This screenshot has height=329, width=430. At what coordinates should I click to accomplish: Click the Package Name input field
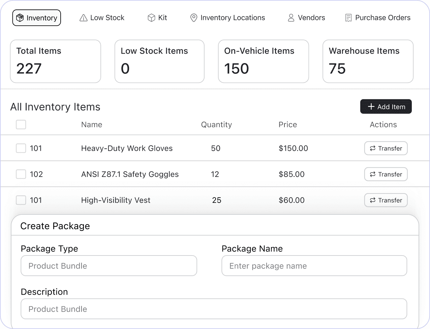[314, 266]
